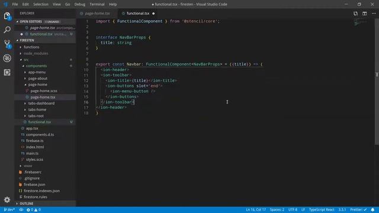
Task: Change Spaces: 2 indentation setting
Action: point(277,209)
